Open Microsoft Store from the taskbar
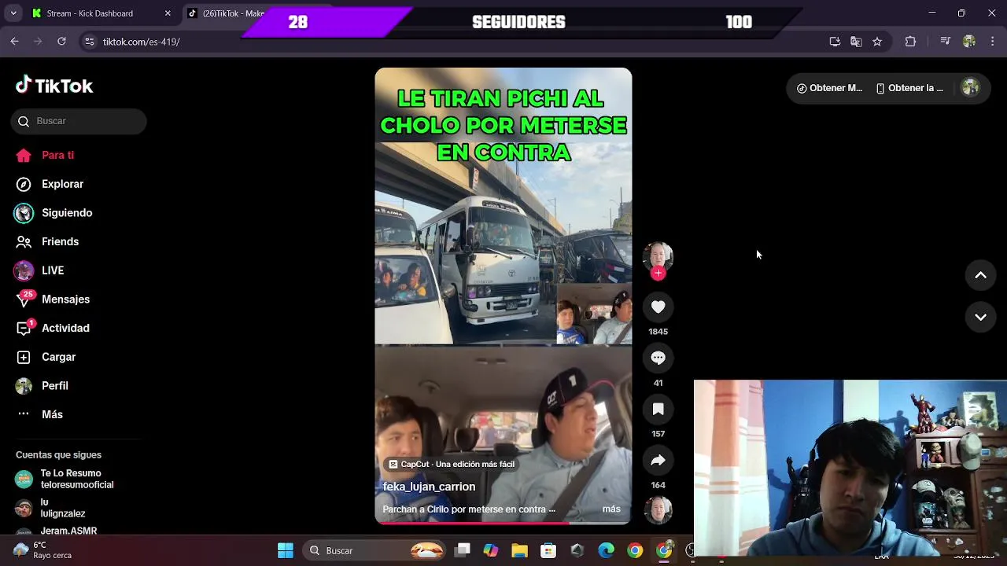The image size is (1007, 566). [x=548, y=550]
